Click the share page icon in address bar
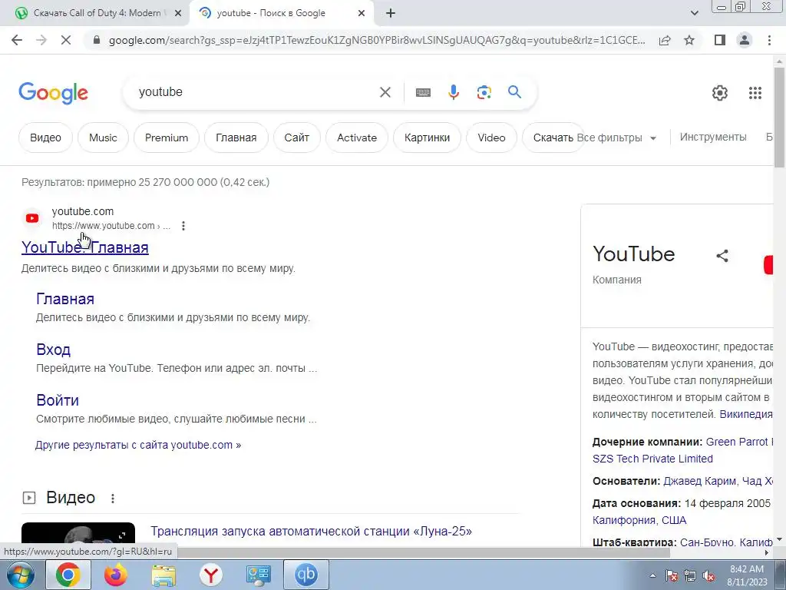Screen dimensions: 786x590 click(665, 40)
